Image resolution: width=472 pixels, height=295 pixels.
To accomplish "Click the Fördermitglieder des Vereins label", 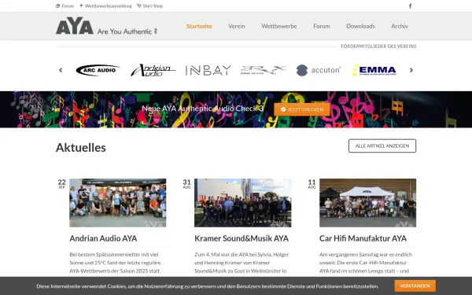I will coord(378,46).
